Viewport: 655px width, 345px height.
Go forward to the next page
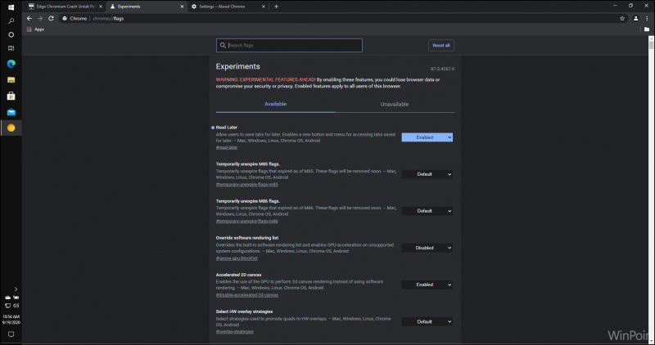pos(40,18)
